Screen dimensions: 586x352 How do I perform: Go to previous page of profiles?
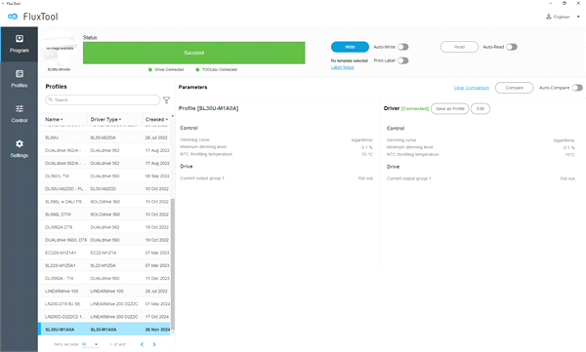click(142, 344)
